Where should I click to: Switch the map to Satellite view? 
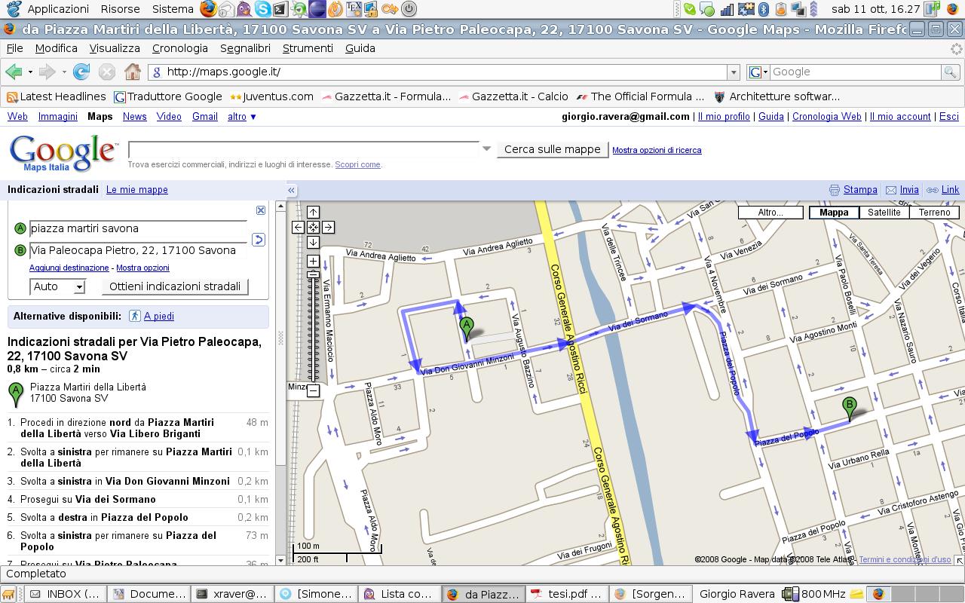click(884, 213)
